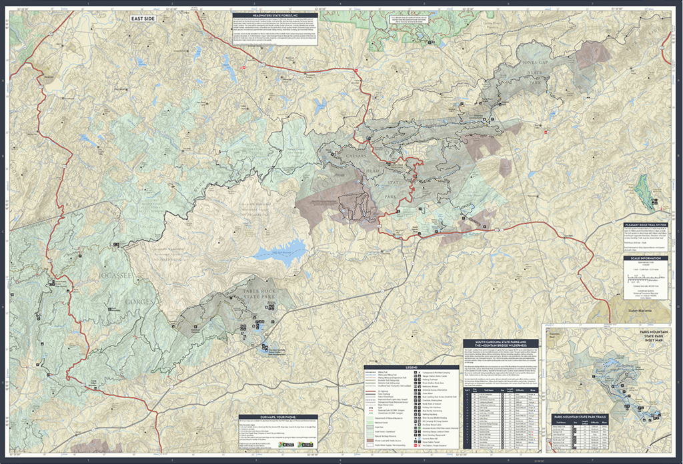Screen dimensions: 683x464
Task: Expand the LEGEND panel
Action: pos(412,367)
